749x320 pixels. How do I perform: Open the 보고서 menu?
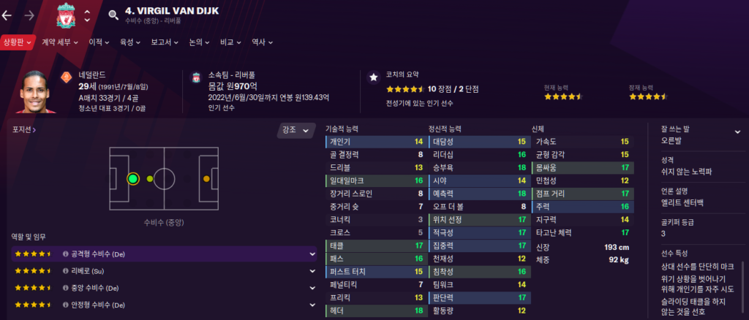[x=165, y=42]
